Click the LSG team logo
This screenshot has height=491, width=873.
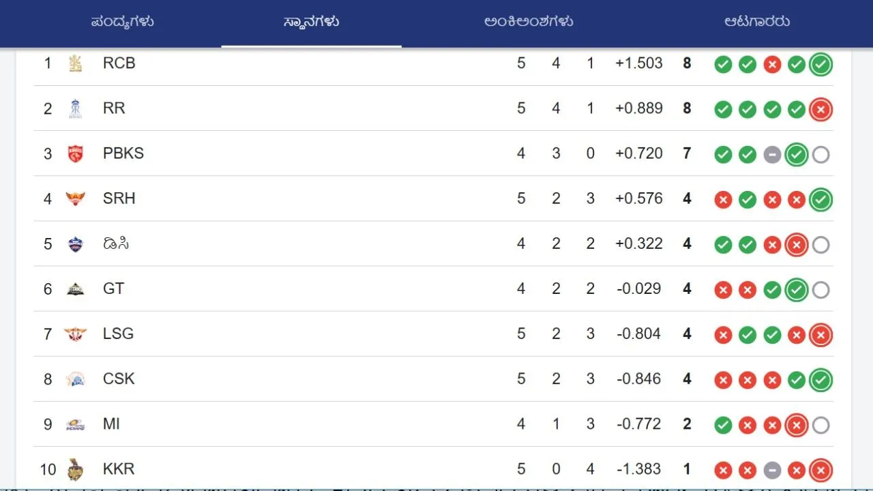[x=76, y=333]
